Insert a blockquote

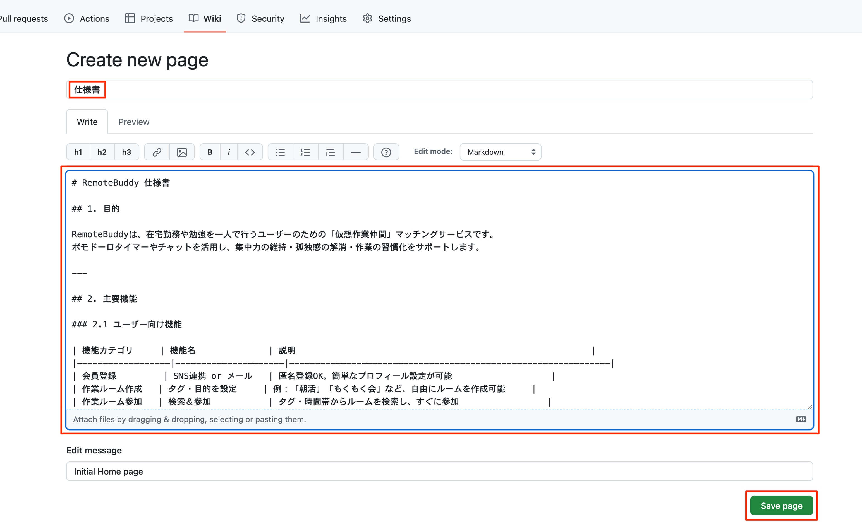(331, 152)
